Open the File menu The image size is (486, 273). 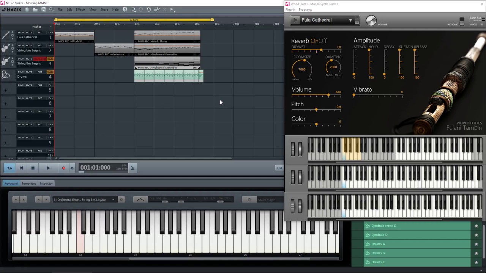point(60,9)
